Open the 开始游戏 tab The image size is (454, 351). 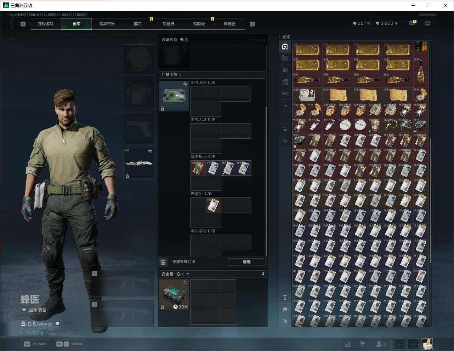(46, 24)
